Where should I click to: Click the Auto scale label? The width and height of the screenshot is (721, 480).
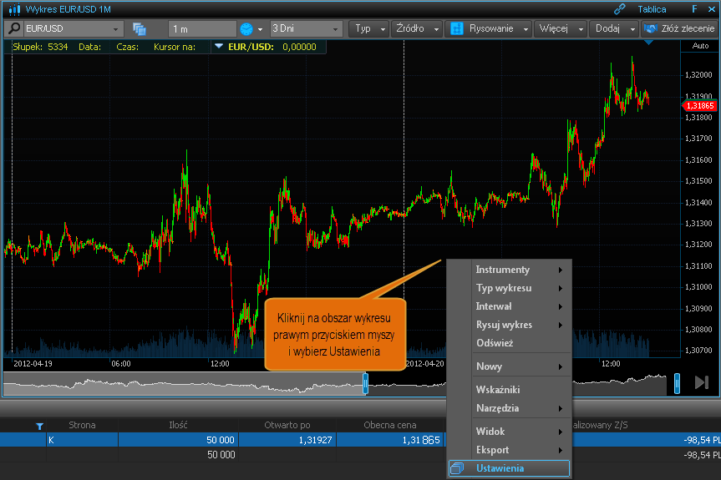coord(700,45)
